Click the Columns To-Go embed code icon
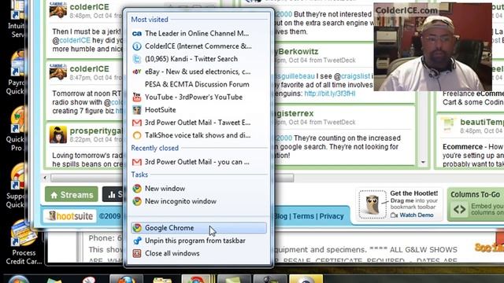Viewport: 504px width, 283px height. tap(459, 210)
